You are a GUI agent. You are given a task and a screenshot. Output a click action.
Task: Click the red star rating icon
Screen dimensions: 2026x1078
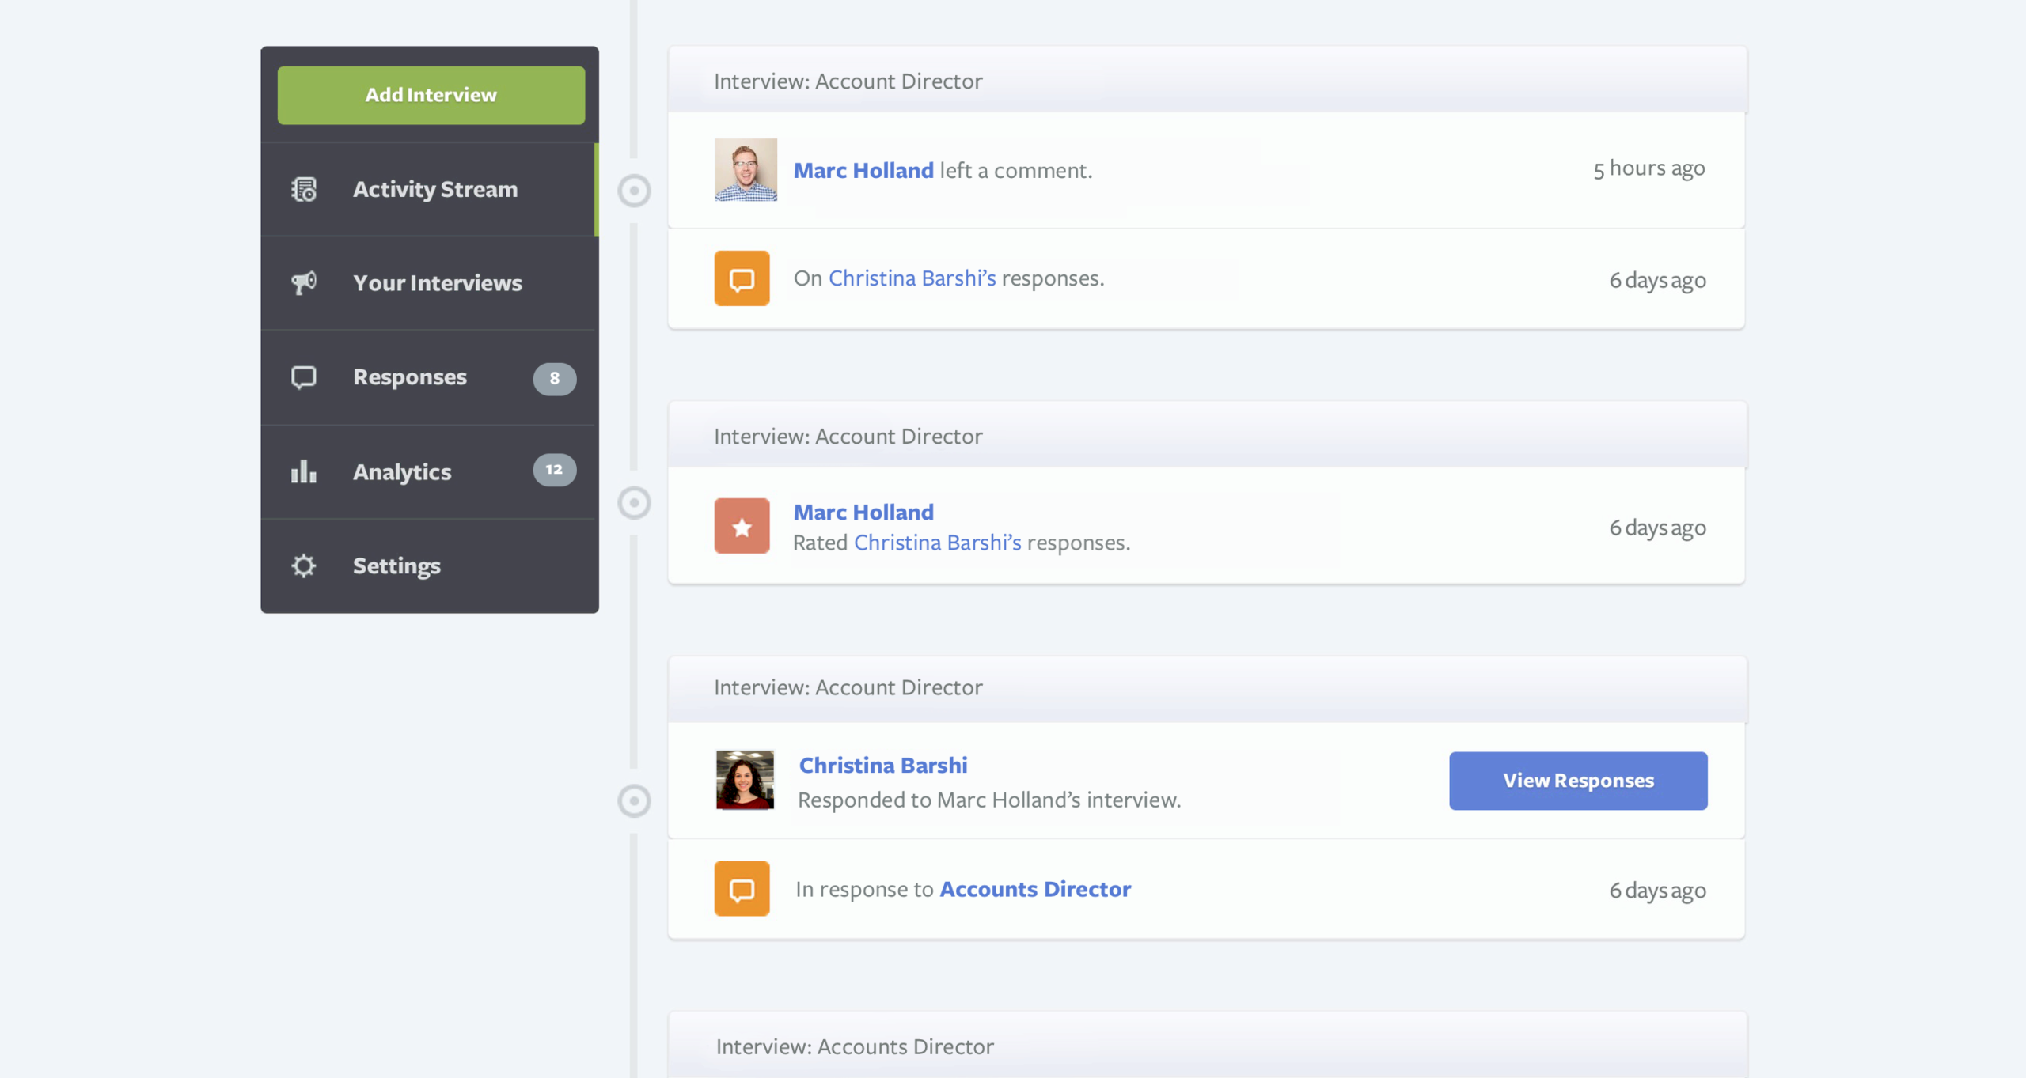click(742, 526)
